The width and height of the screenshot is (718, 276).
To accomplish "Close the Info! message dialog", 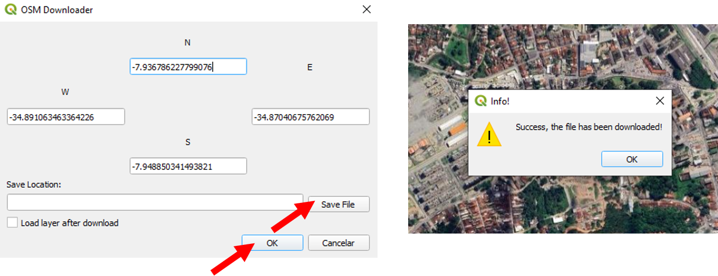I will [x=660, y=101].
